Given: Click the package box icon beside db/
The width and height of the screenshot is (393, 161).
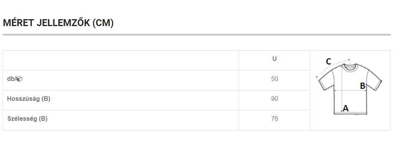Looking at the screenshot, I should pyautogui.click(x=20, y=79).
